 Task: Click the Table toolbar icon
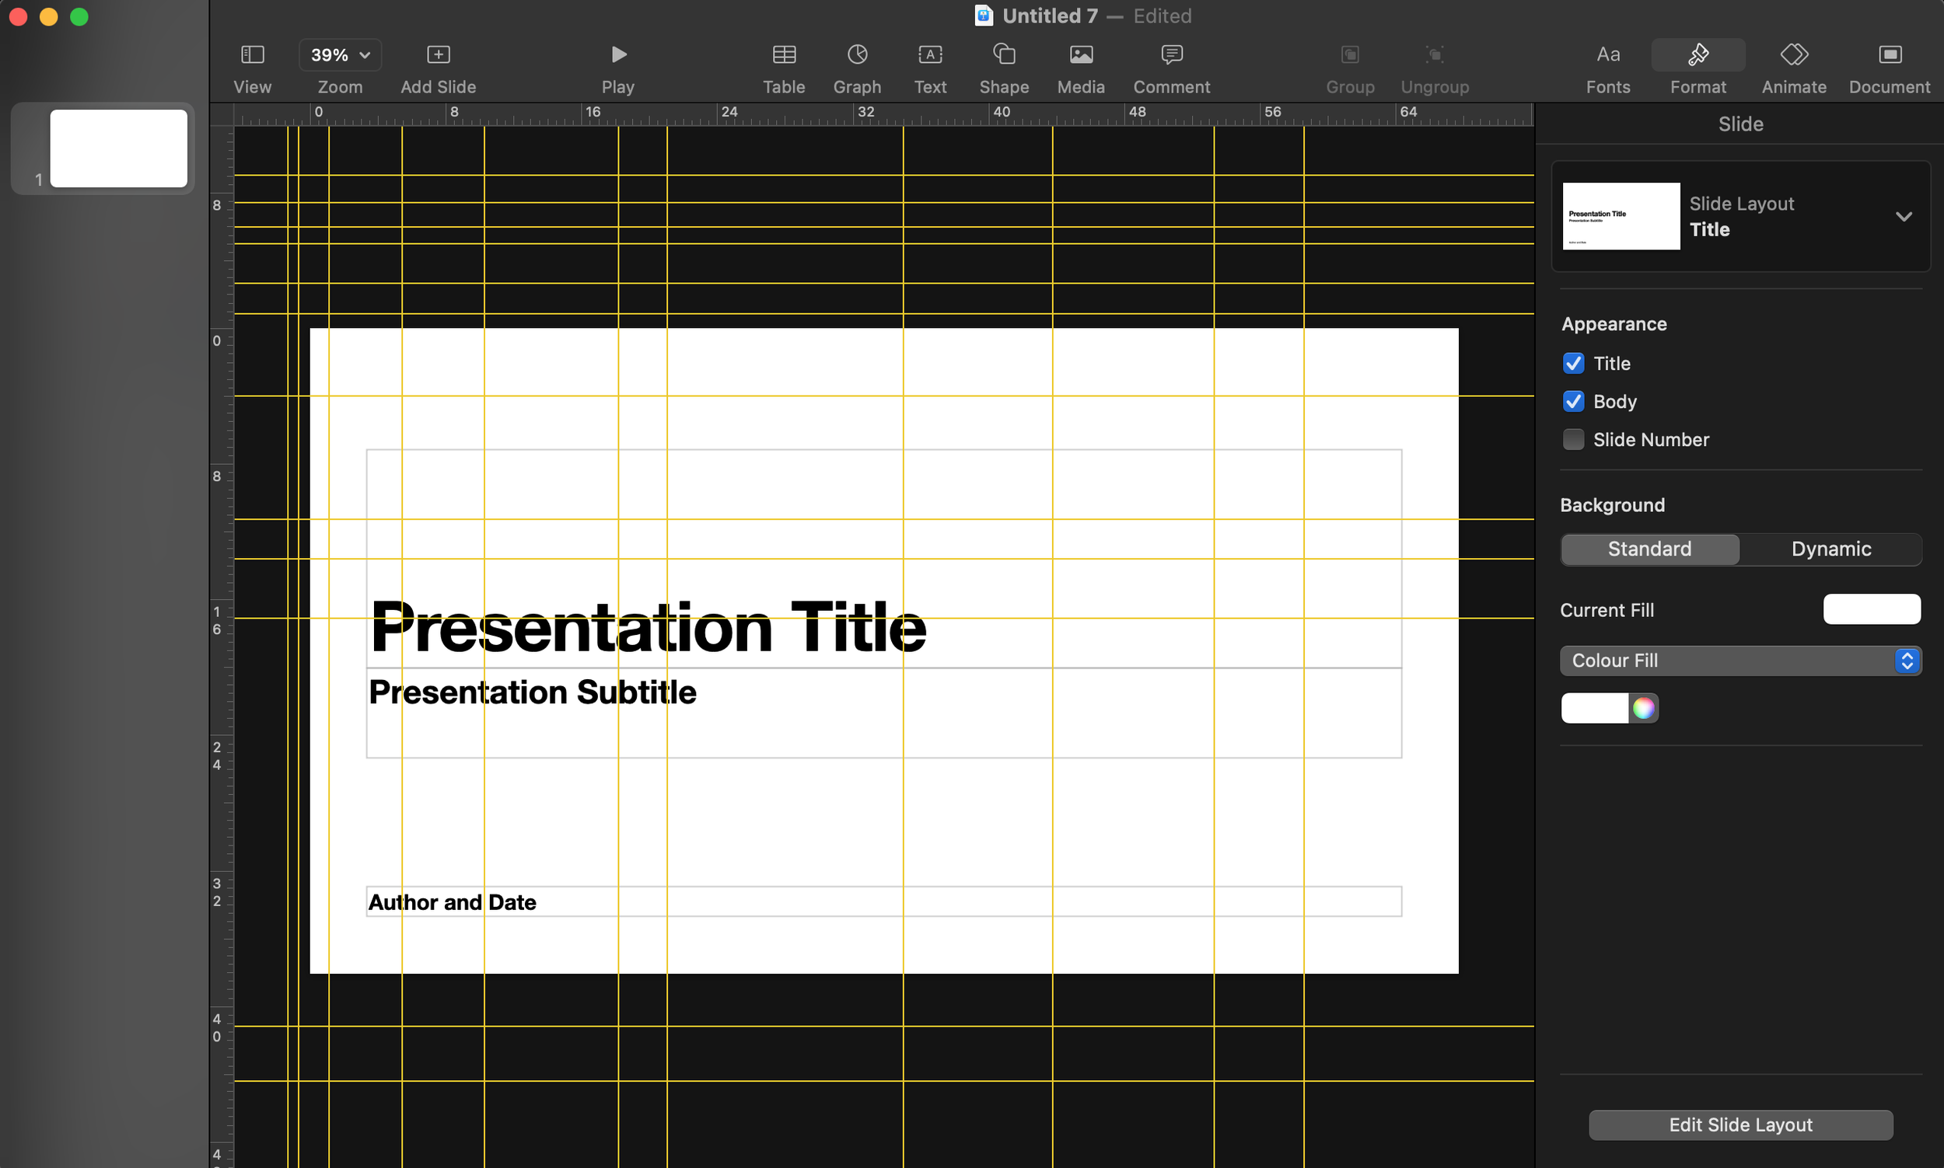coord(783,55)
